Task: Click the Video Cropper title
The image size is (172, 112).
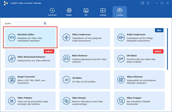Action: tap(134, 98)
